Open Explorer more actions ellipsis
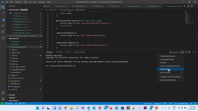The width and height of the screenshot is (198, 111). [40, 6]
